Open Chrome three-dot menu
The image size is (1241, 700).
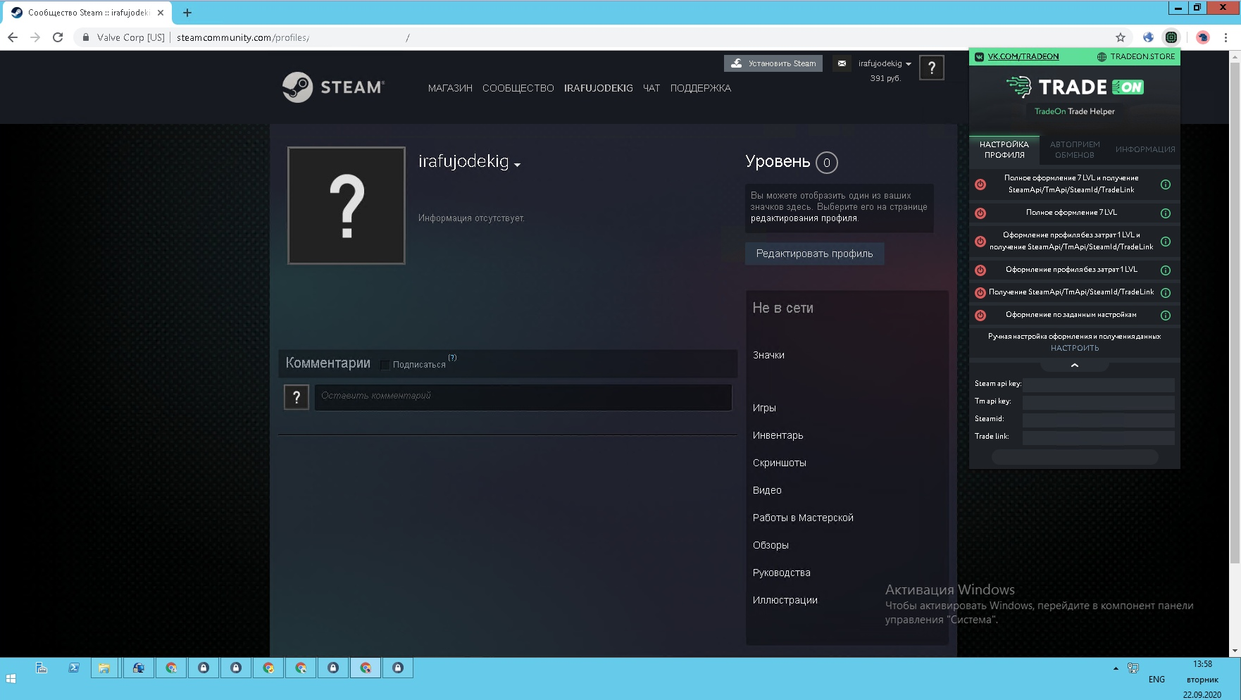(1226, 37)
